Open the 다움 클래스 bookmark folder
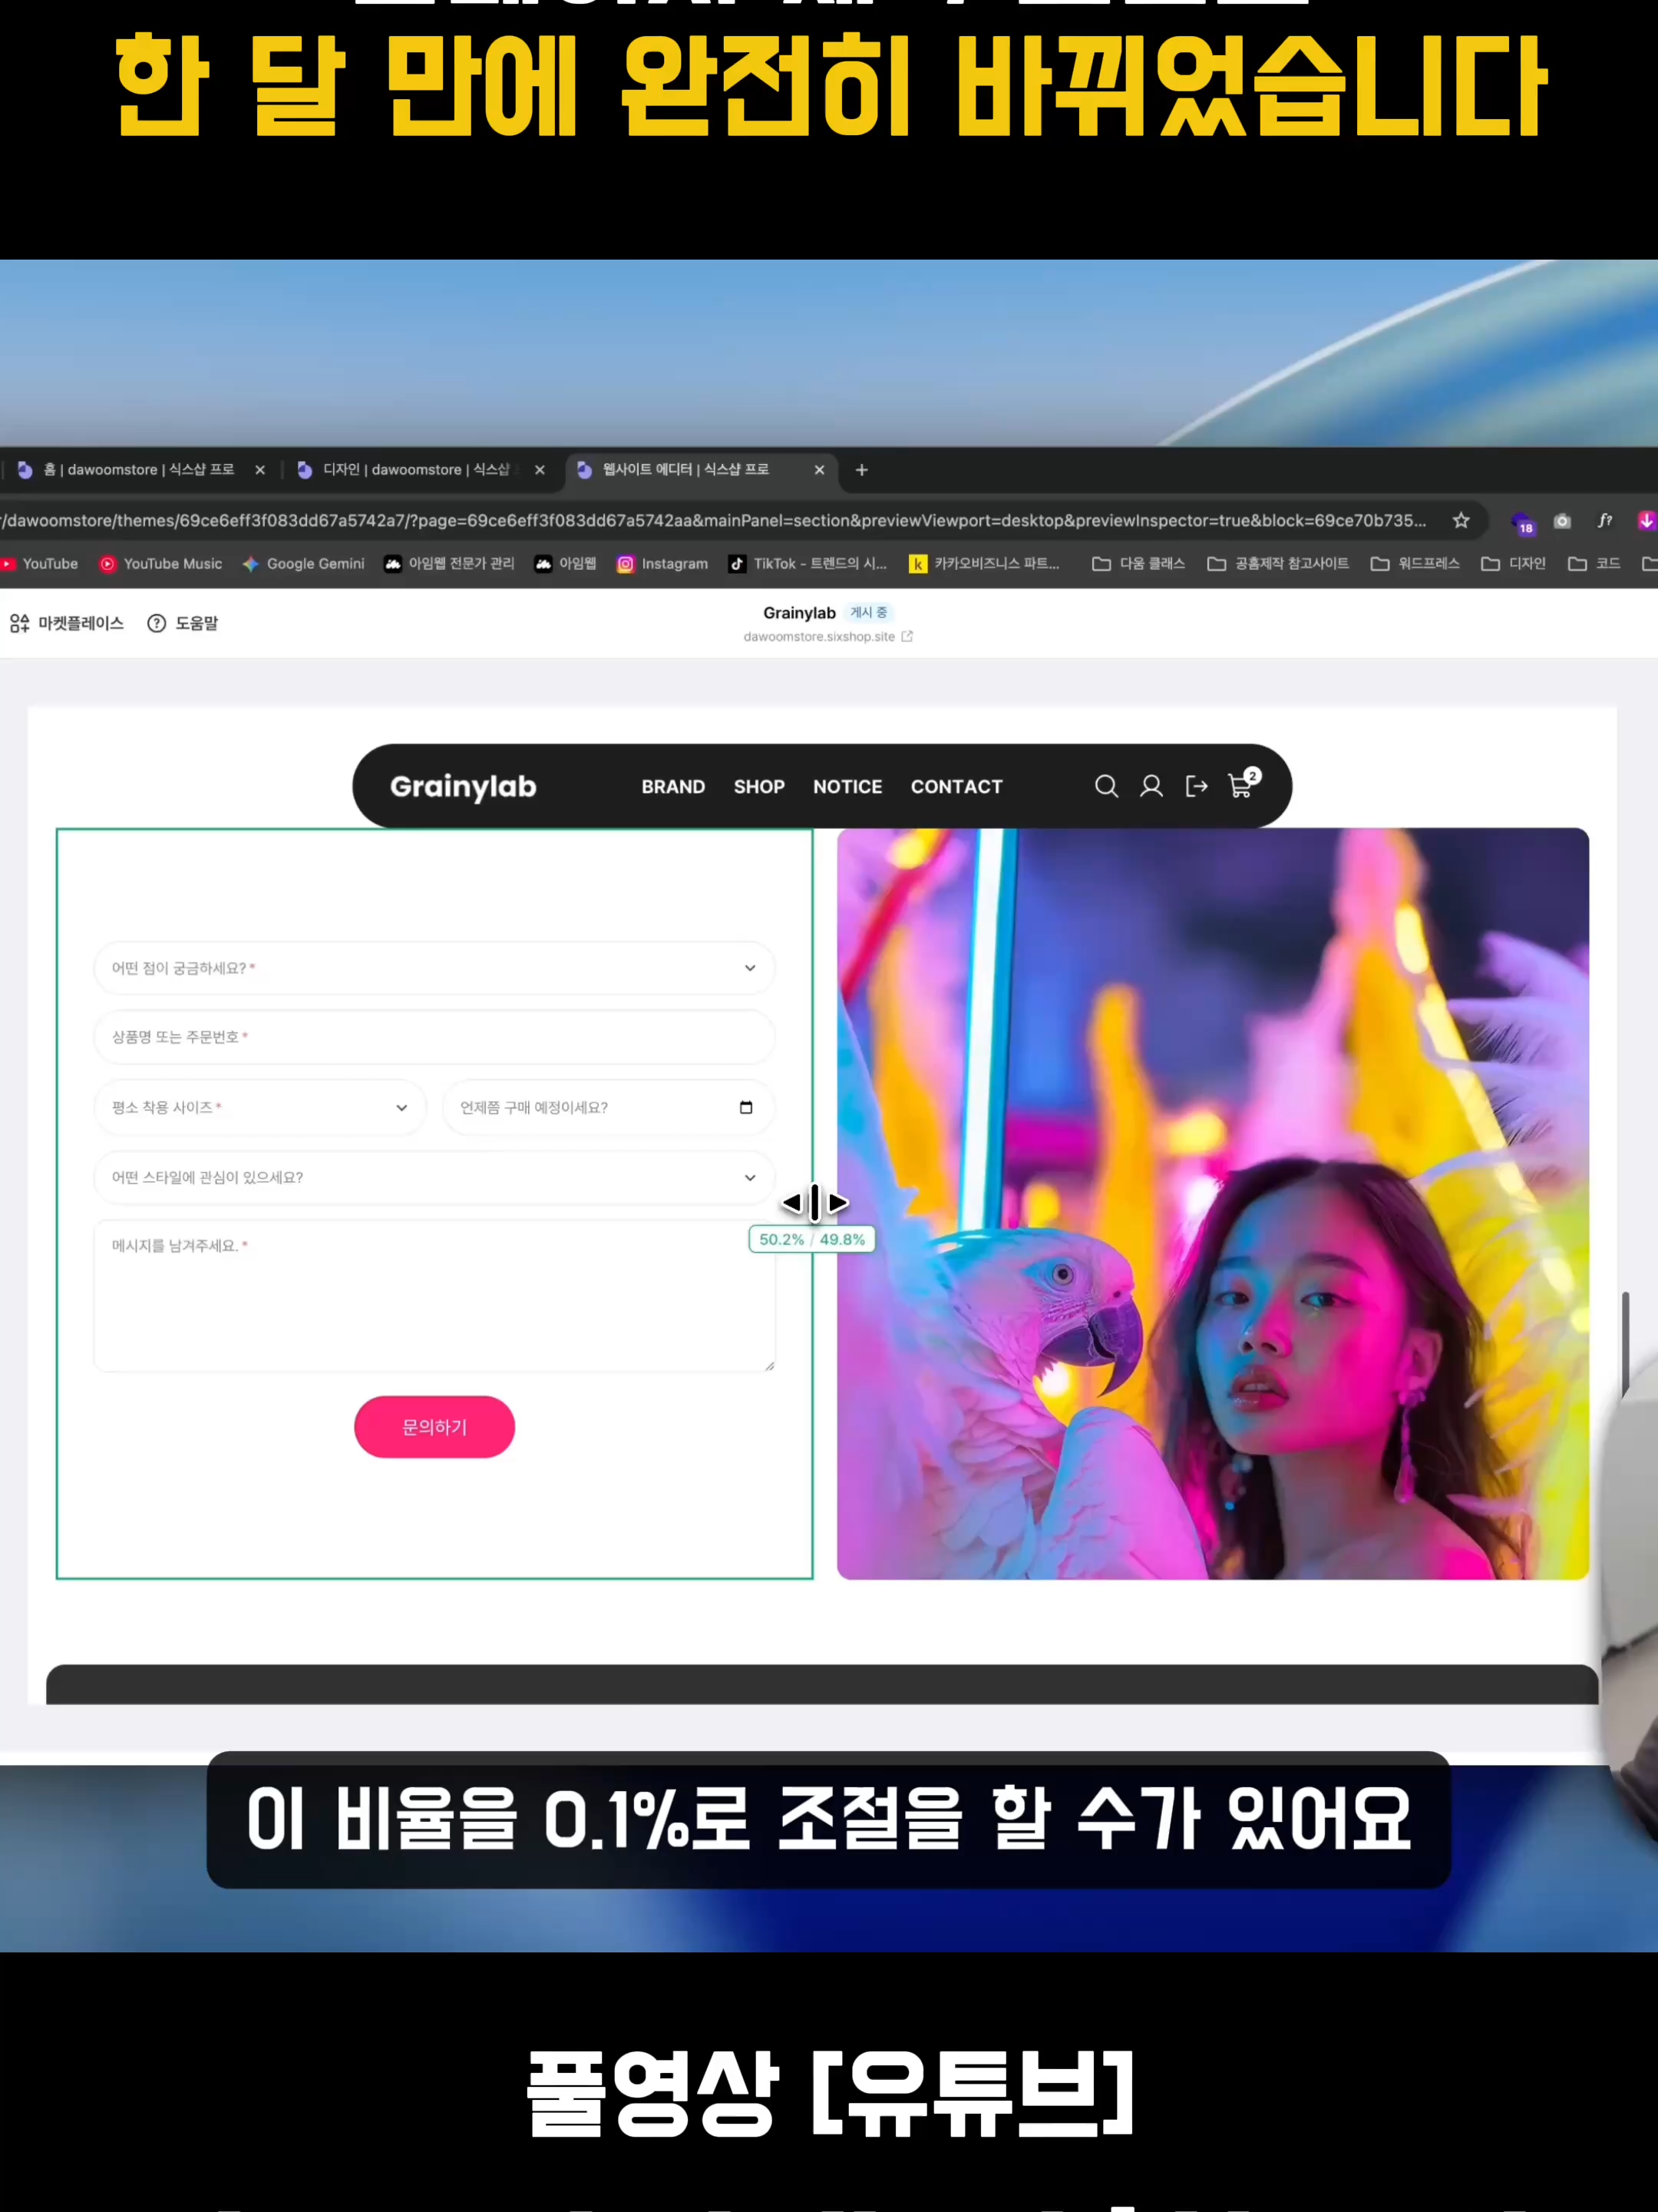This screenshot has width=1658, height=2212. pyautogui.click(x=1138, y=564)
